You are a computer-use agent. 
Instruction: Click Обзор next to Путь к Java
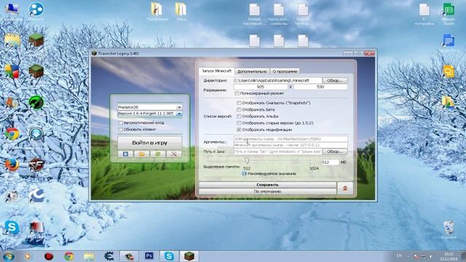[x=335, y=151]
